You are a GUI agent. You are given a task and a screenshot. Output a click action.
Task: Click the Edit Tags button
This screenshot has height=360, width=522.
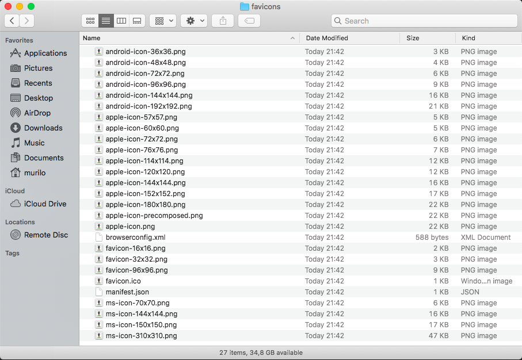[249, 21]
